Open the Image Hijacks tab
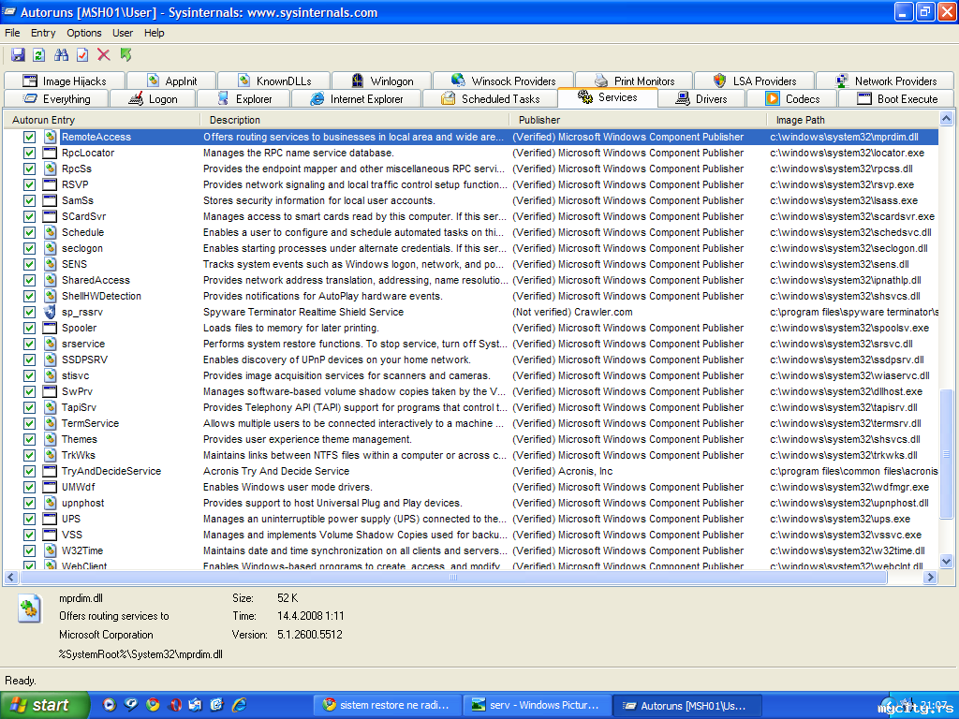The width and height of the screenshot is (959, 719). click(65, 81)
